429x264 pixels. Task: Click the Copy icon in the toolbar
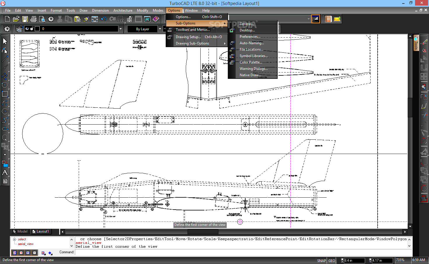point(69,19)
